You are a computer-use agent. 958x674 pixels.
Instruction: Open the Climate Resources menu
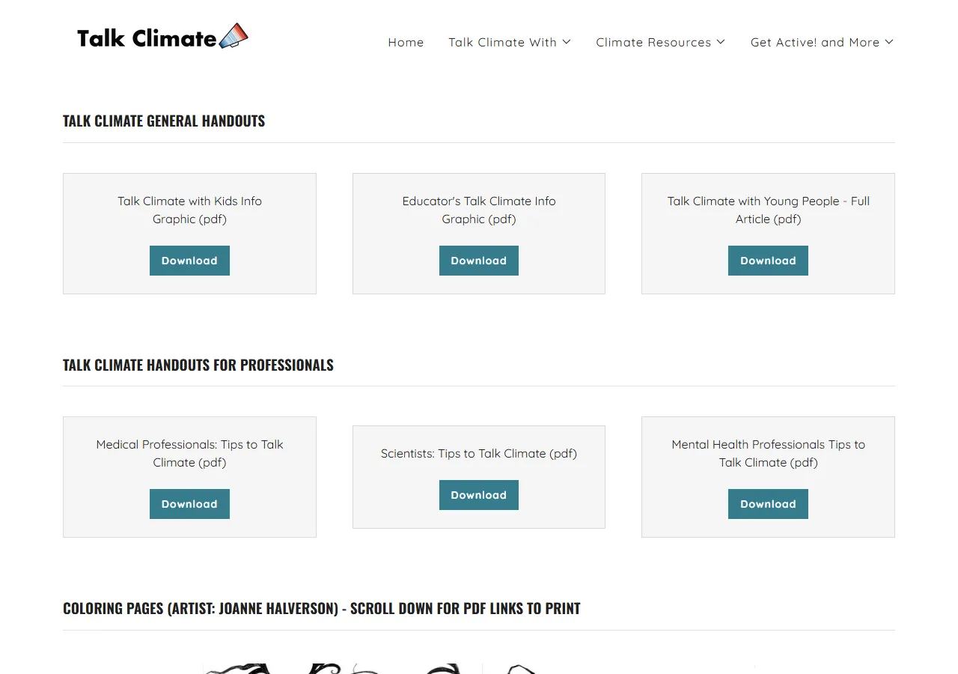click(653, 43)
